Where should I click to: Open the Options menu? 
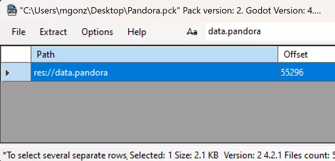[97, 32]
